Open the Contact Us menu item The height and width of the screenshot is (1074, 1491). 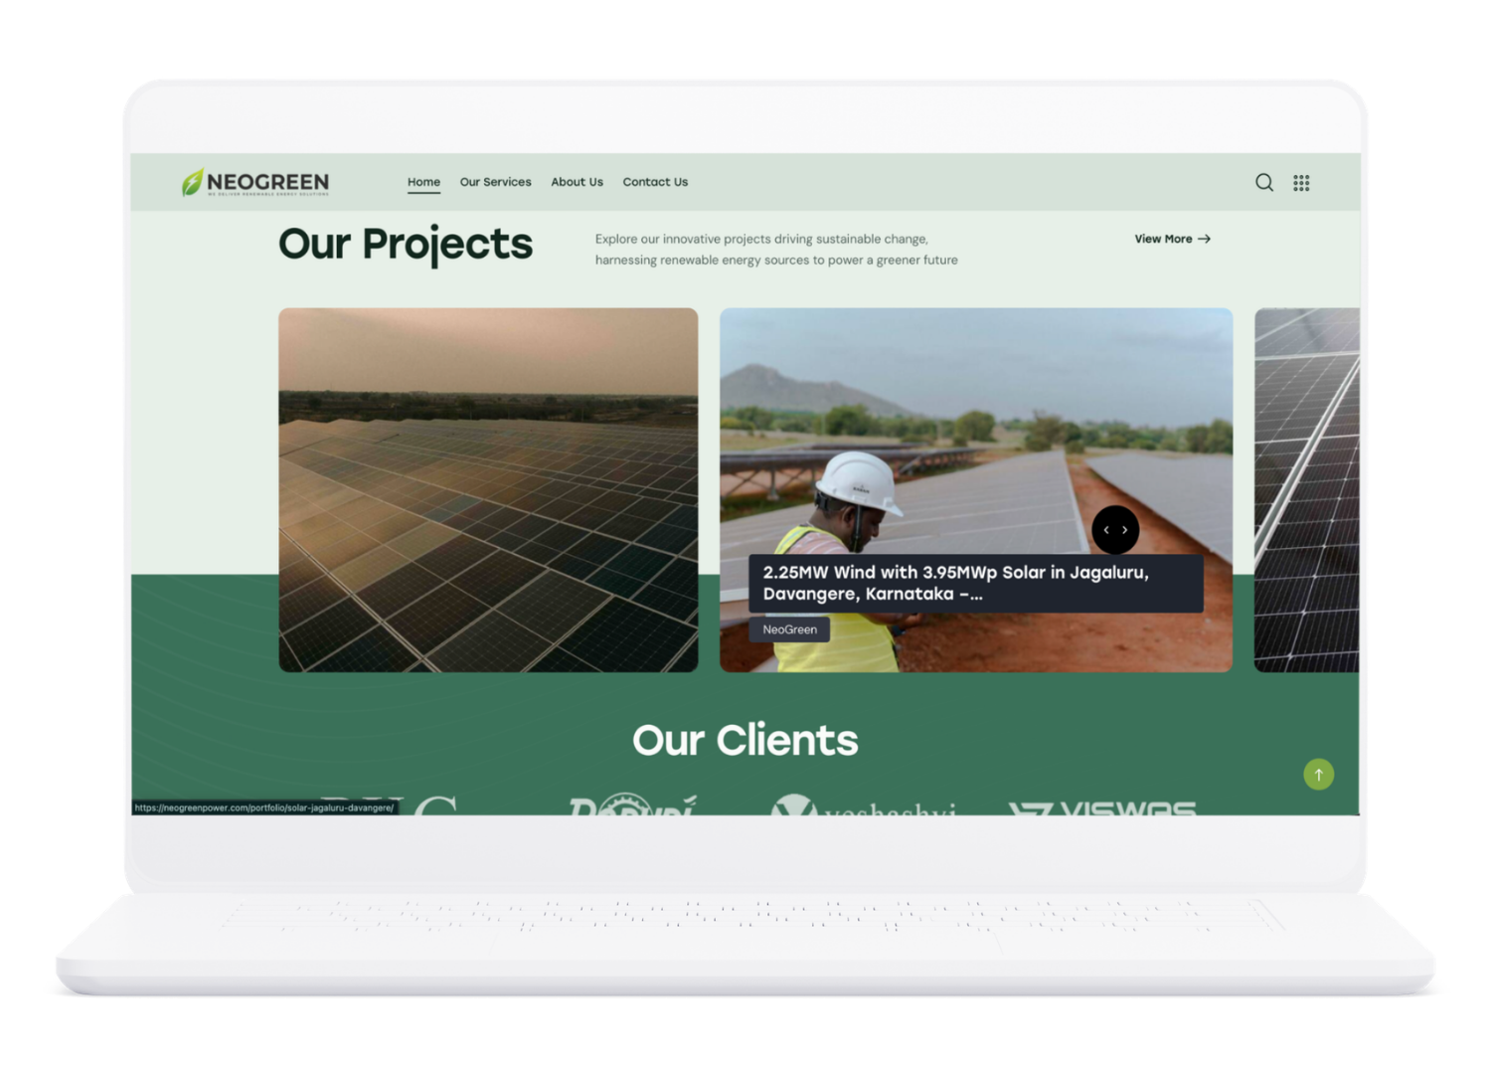coord(655,182)
